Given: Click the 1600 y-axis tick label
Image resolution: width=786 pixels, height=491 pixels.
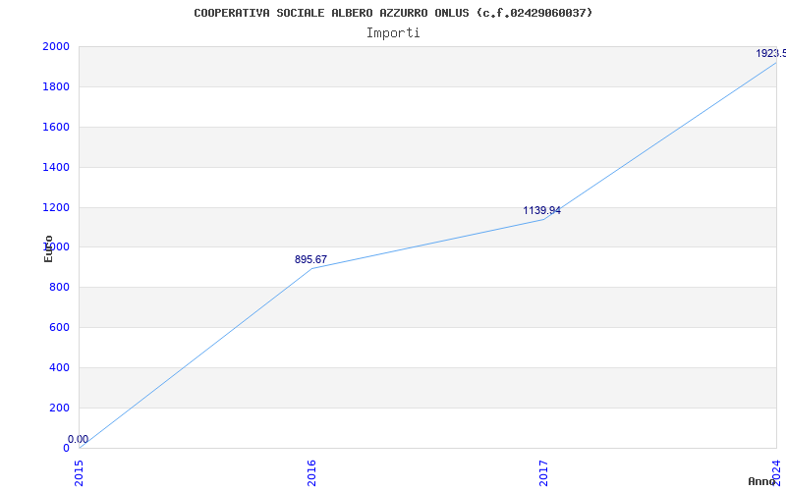Looking at the screenshot, I should pyautogui.click(x=56, y=127).
